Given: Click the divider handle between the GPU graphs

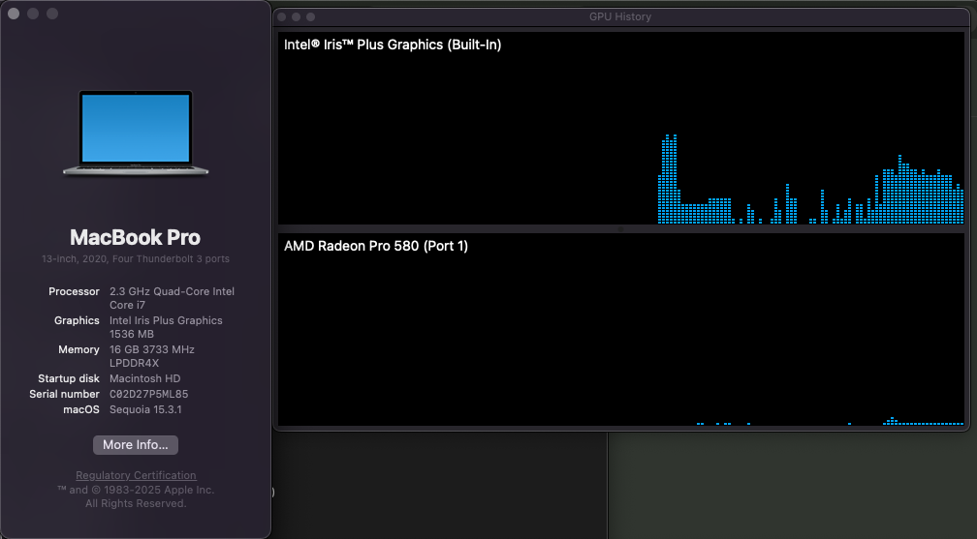Looking at the screenshot, I should pos(620,229).
